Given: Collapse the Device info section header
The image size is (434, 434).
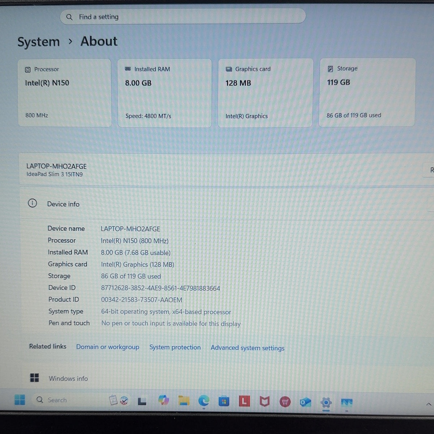Looking at the screenshot, I should (x=227, y=204).
